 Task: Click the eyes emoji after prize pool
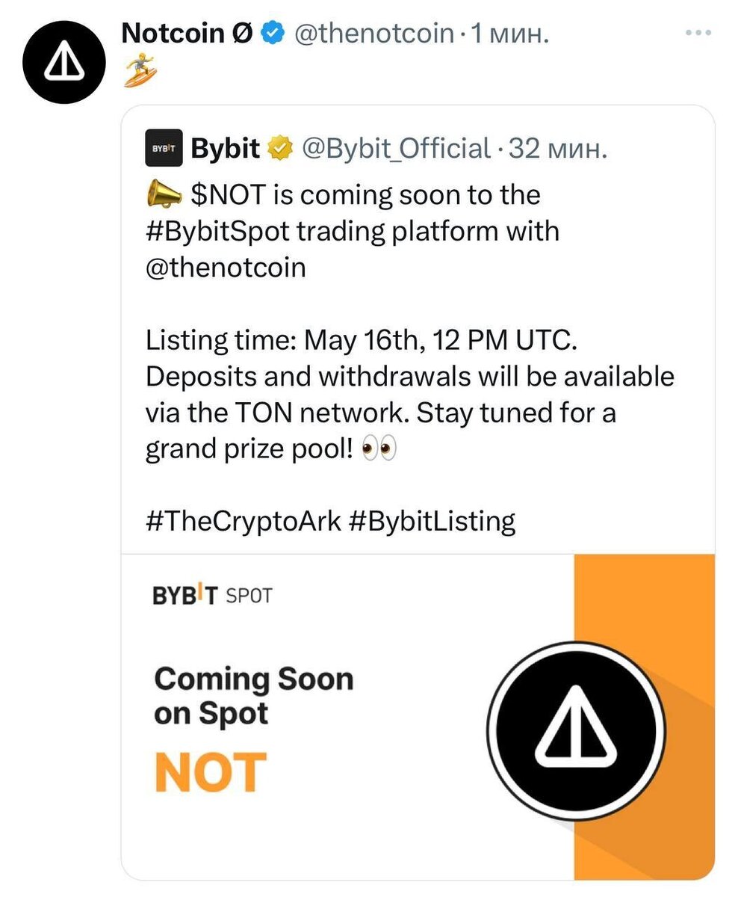379,450
